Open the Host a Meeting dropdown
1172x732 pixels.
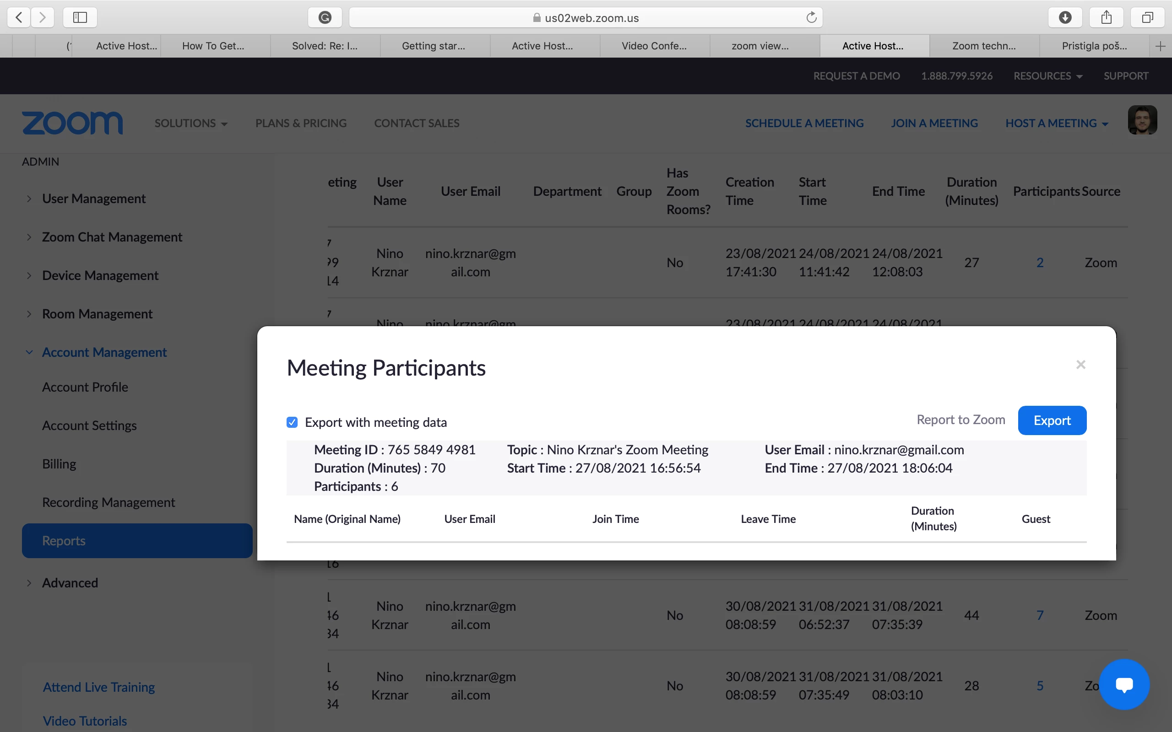[x=1056, y=123]
